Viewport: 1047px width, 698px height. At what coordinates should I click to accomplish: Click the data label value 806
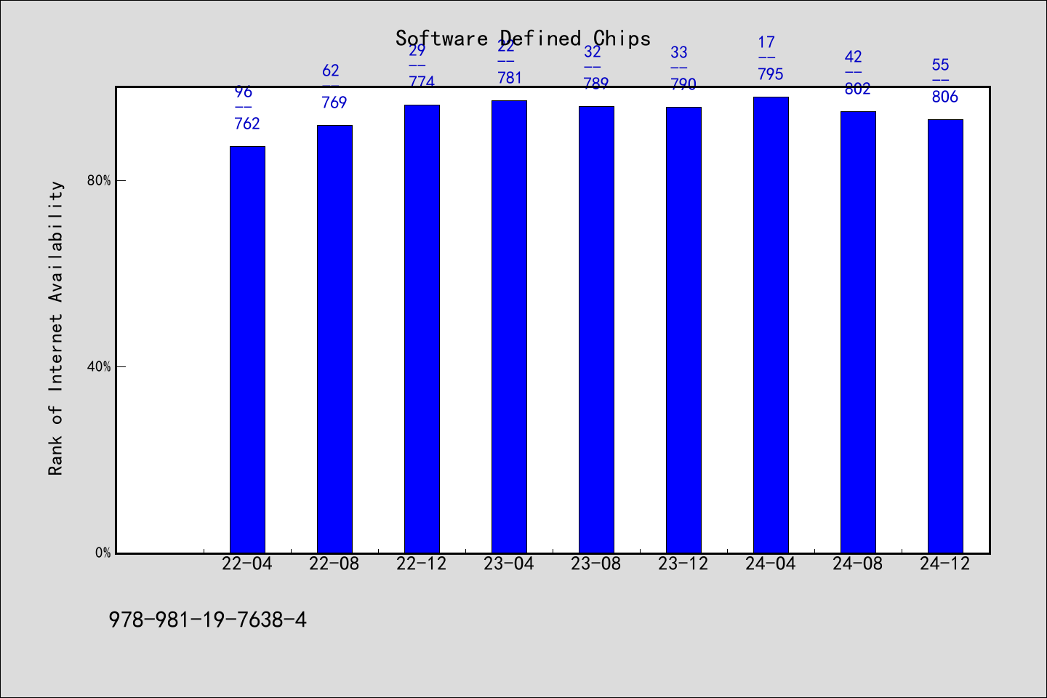pos(945,97)
